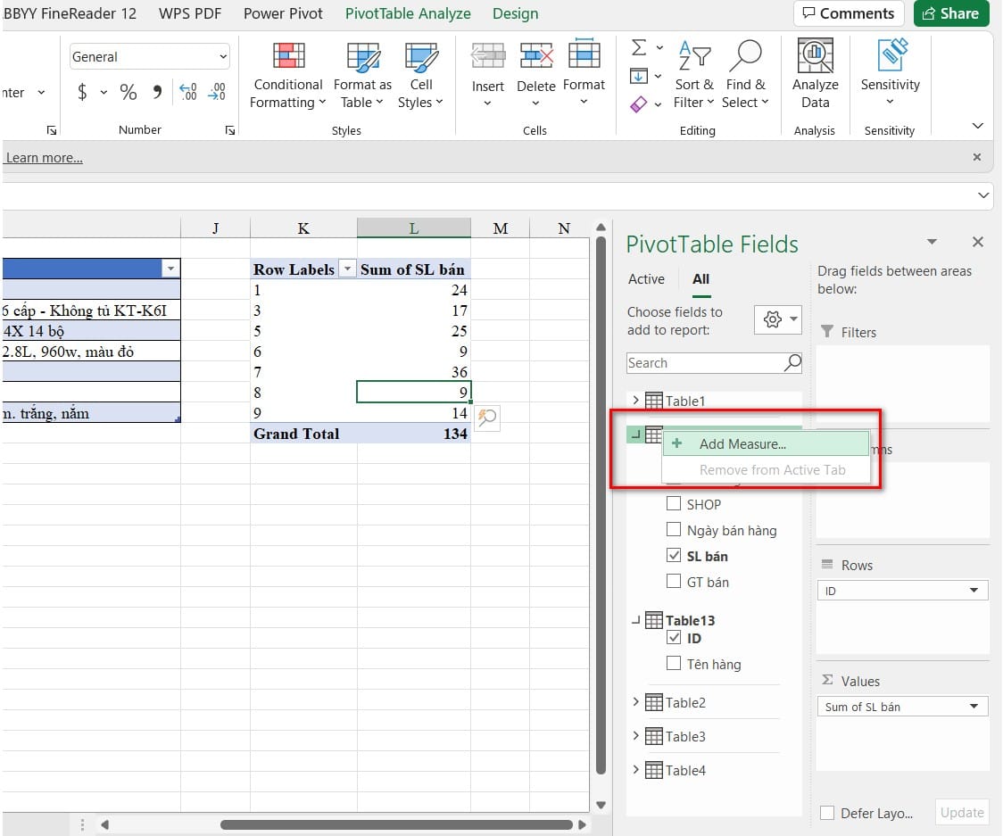Screen dimensions: 1003x836
Task: Check the Ngày bán hàng field checkbox
Action: (674, 530)
